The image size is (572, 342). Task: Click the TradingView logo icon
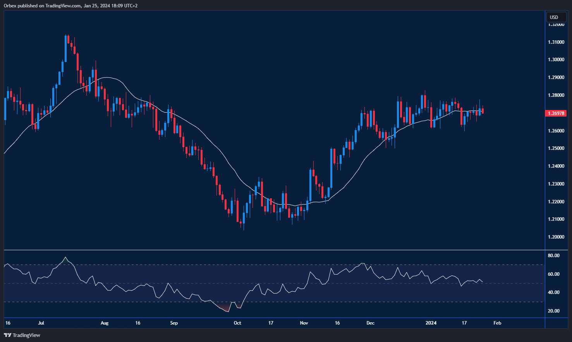(7, 335)
